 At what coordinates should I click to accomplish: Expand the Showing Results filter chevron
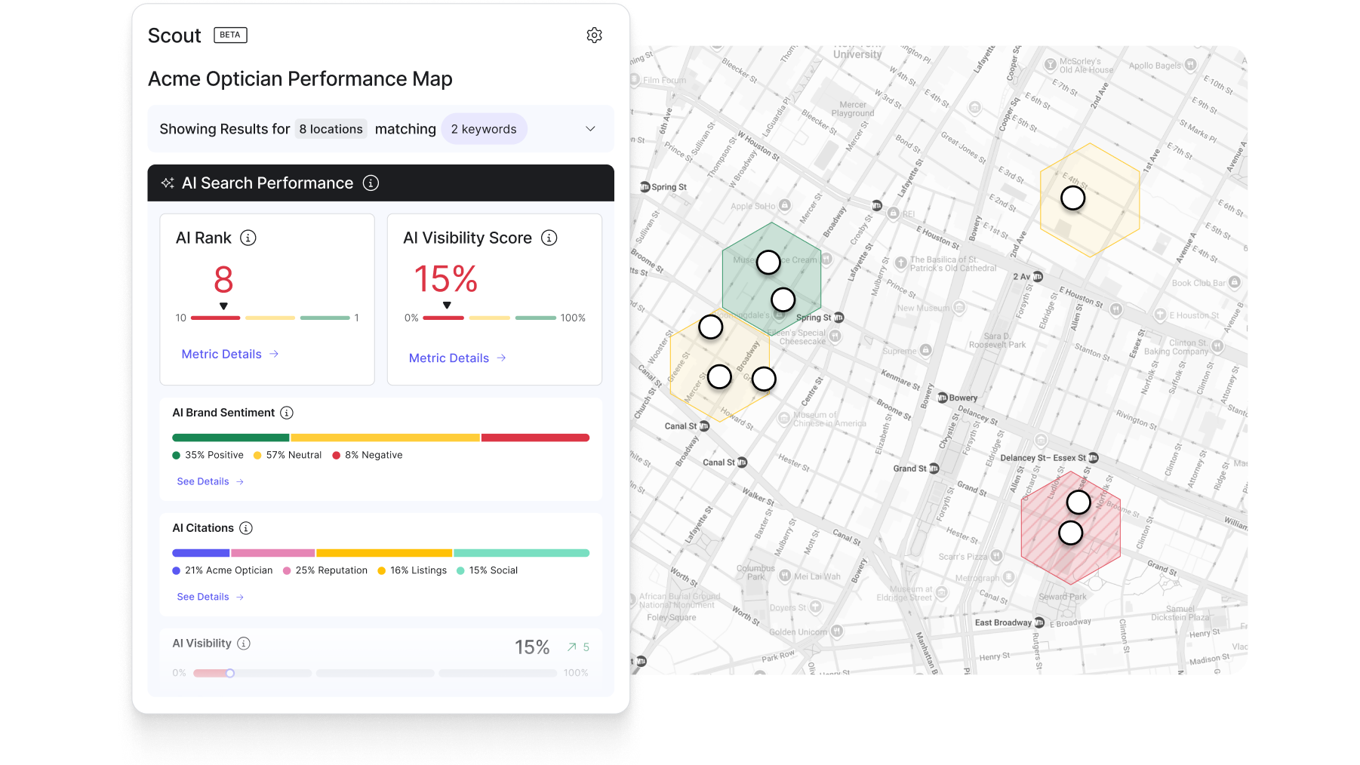coord(590,129)
